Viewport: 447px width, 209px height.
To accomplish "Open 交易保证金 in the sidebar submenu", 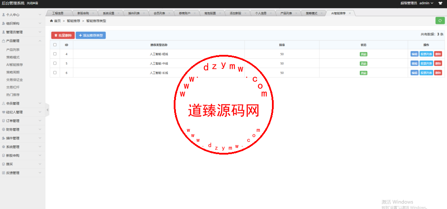I will [x=14, y=80].
